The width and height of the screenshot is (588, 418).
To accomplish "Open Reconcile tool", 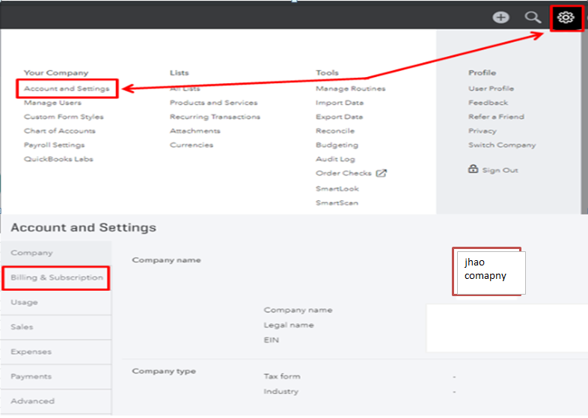I will pyautogui.click(x=335, y=131).
